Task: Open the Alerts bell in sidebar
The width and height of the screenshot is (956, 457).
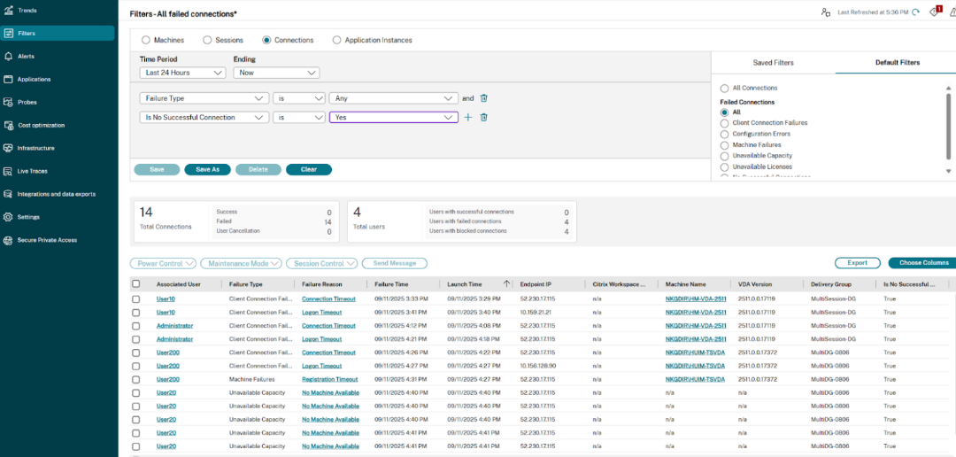Action: click(27, 56)
